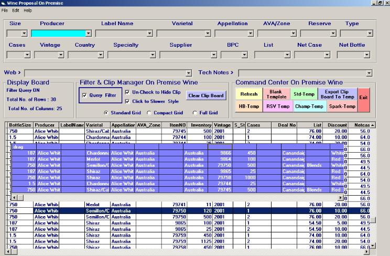Click the clip board's right scroll arrow

click(x=341, y=198)
